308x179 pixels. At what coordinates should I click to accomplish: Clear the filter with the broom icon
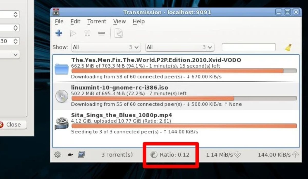[288, 47]
